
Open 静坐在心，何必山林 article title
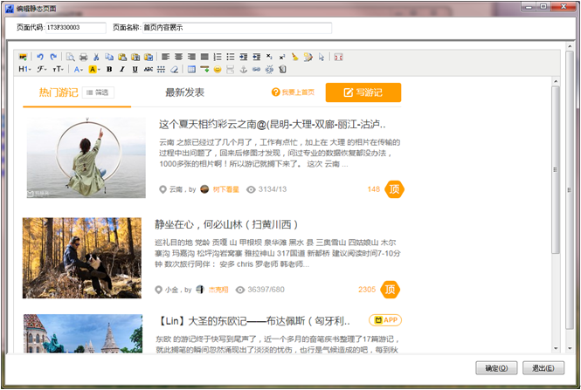point(226,224)
